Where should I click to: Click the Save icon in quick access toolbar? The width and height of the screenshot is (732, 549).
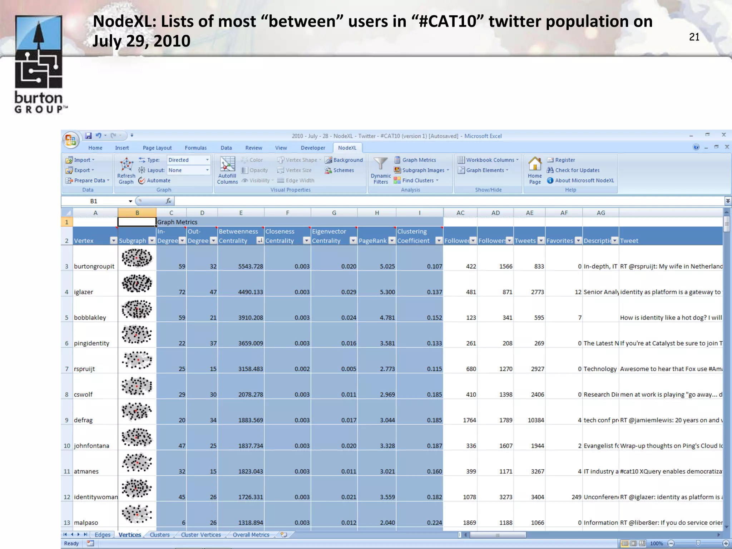click(x=88, y=135)
